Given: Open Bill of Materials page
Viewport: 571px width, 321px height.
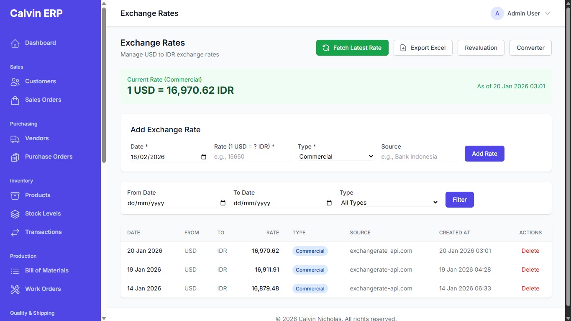Looking at the screenshot, I should click(x=46, y=270).
